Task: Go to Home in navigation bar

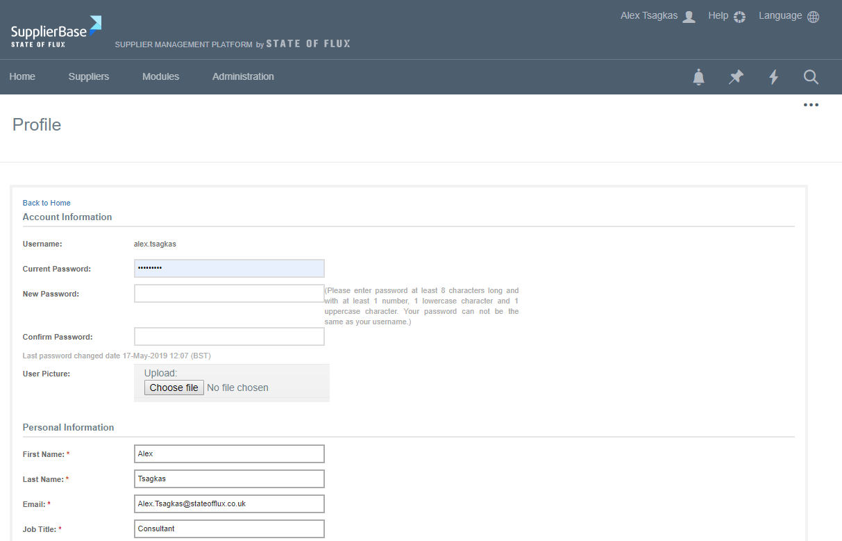Action: pyautogui.click(x=22, y=76)
